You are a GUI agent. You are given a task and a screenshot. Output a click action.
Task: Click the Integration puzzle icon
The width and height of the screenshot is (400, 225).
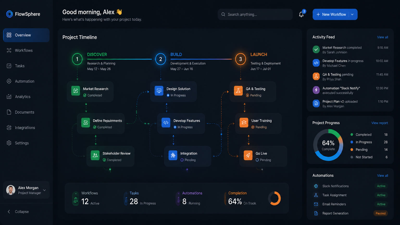point(173,155)
